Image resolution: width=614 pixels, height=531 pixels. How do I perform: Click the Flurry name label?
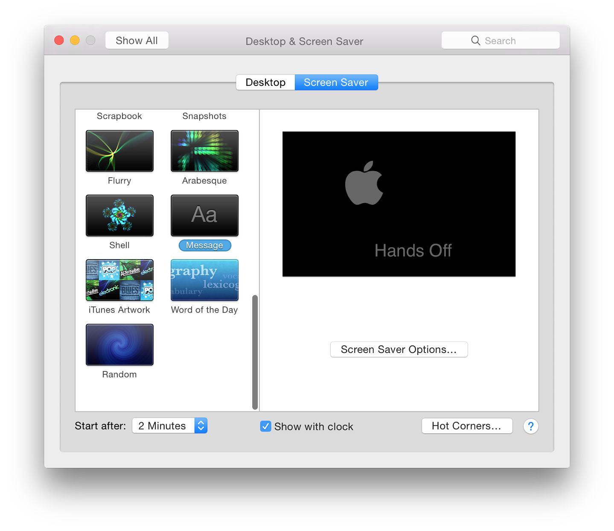[119, 181]
